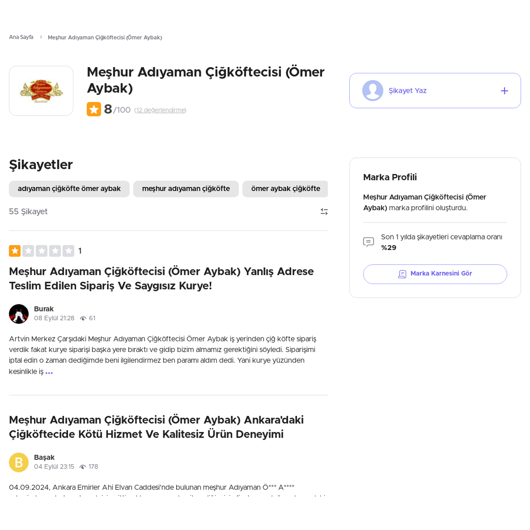Click the plus icon in Şikayet Yaz box
Viewport: 530px width, 530px height.
[504, 91]
